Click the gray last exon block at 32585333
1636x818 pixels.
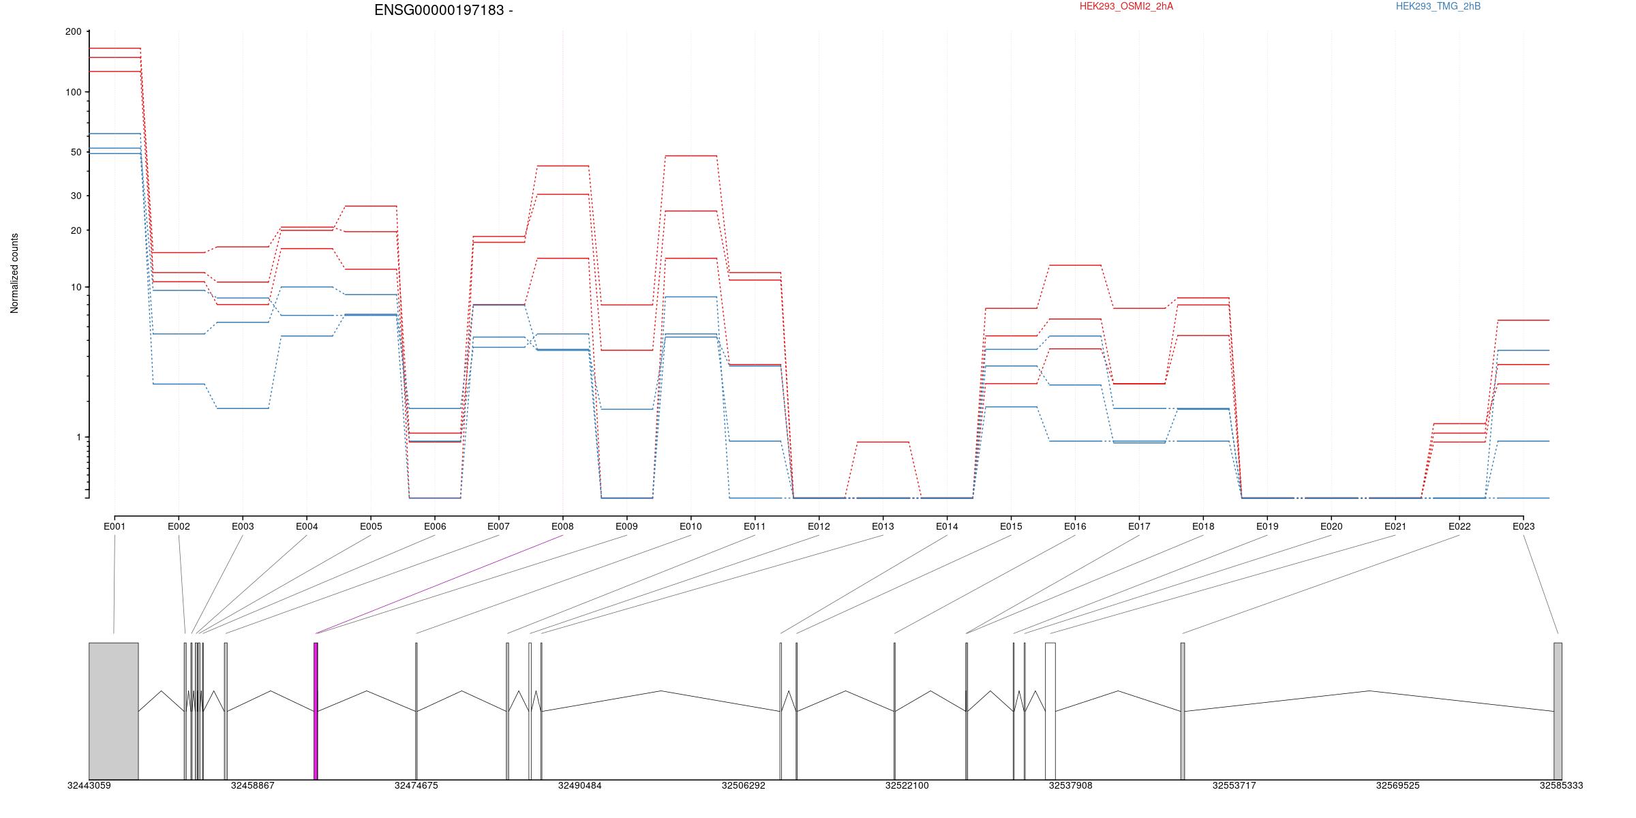pyautogui.click(x=1558, y=711)
